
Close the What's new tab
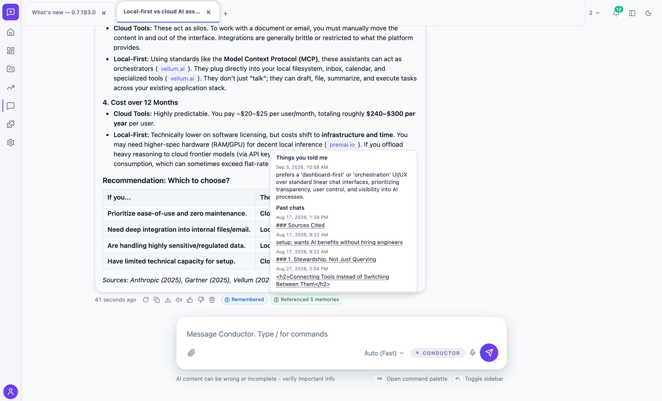click(x=104, y=13)
